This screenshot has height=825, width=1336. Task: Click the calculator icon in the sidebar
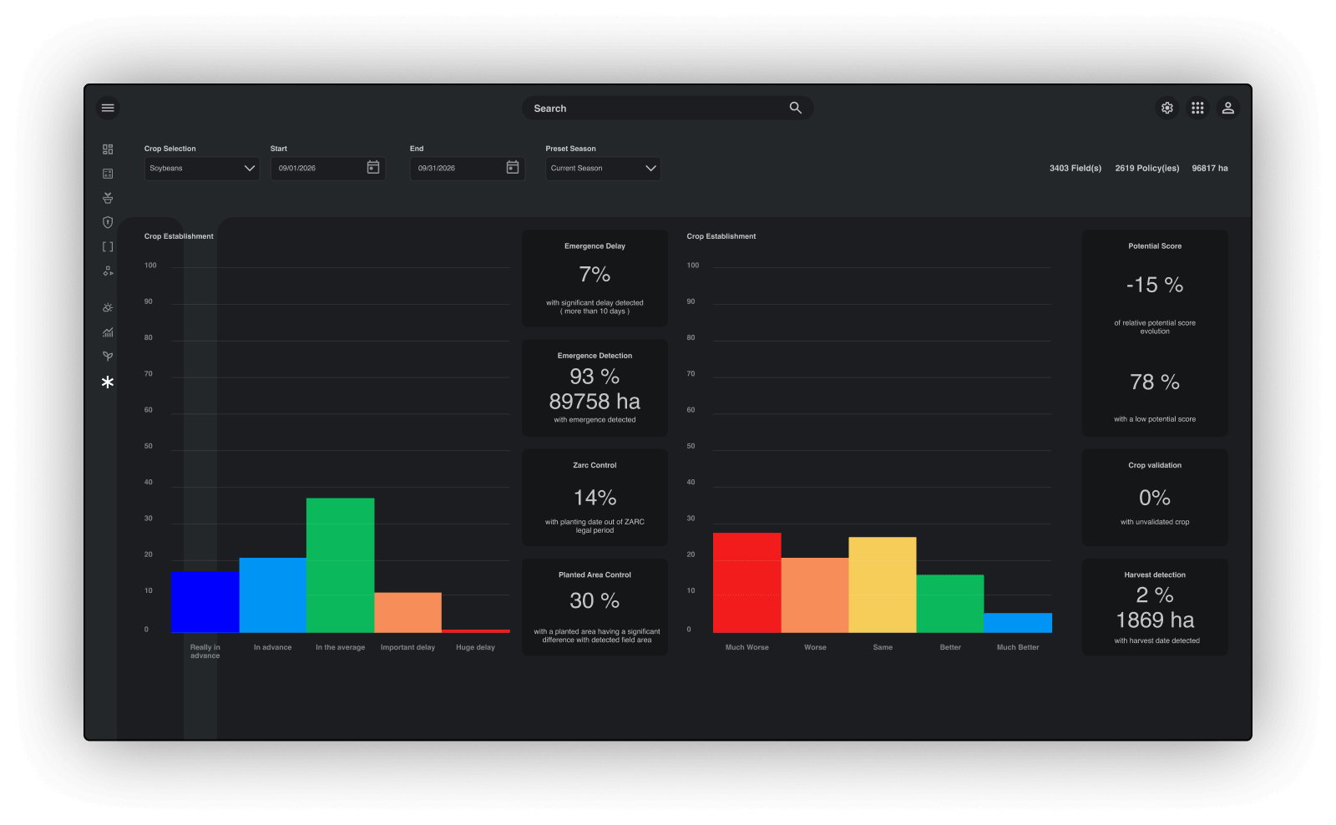coord(108,174)
